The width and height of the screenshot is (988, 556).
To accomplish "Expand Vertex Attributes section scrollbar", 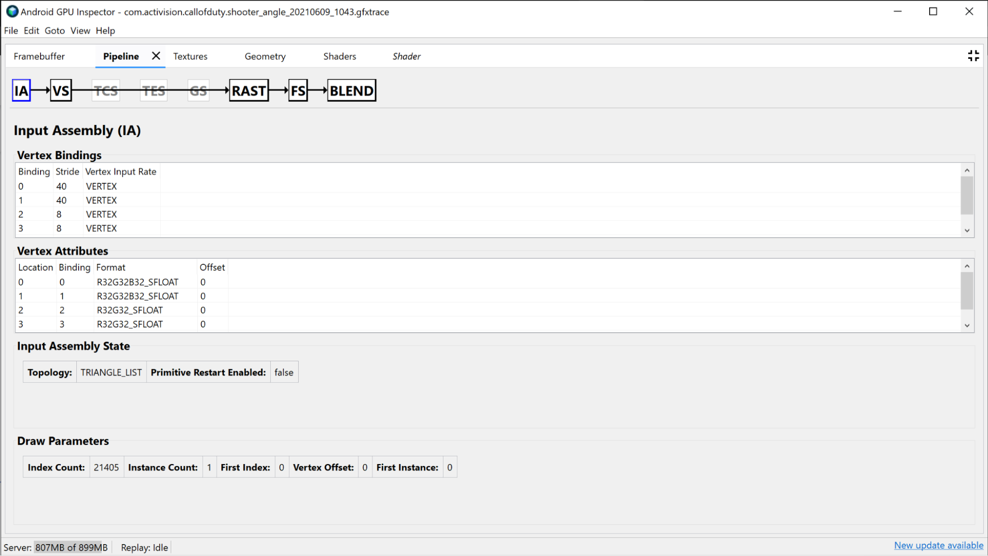I will point(968,325).
